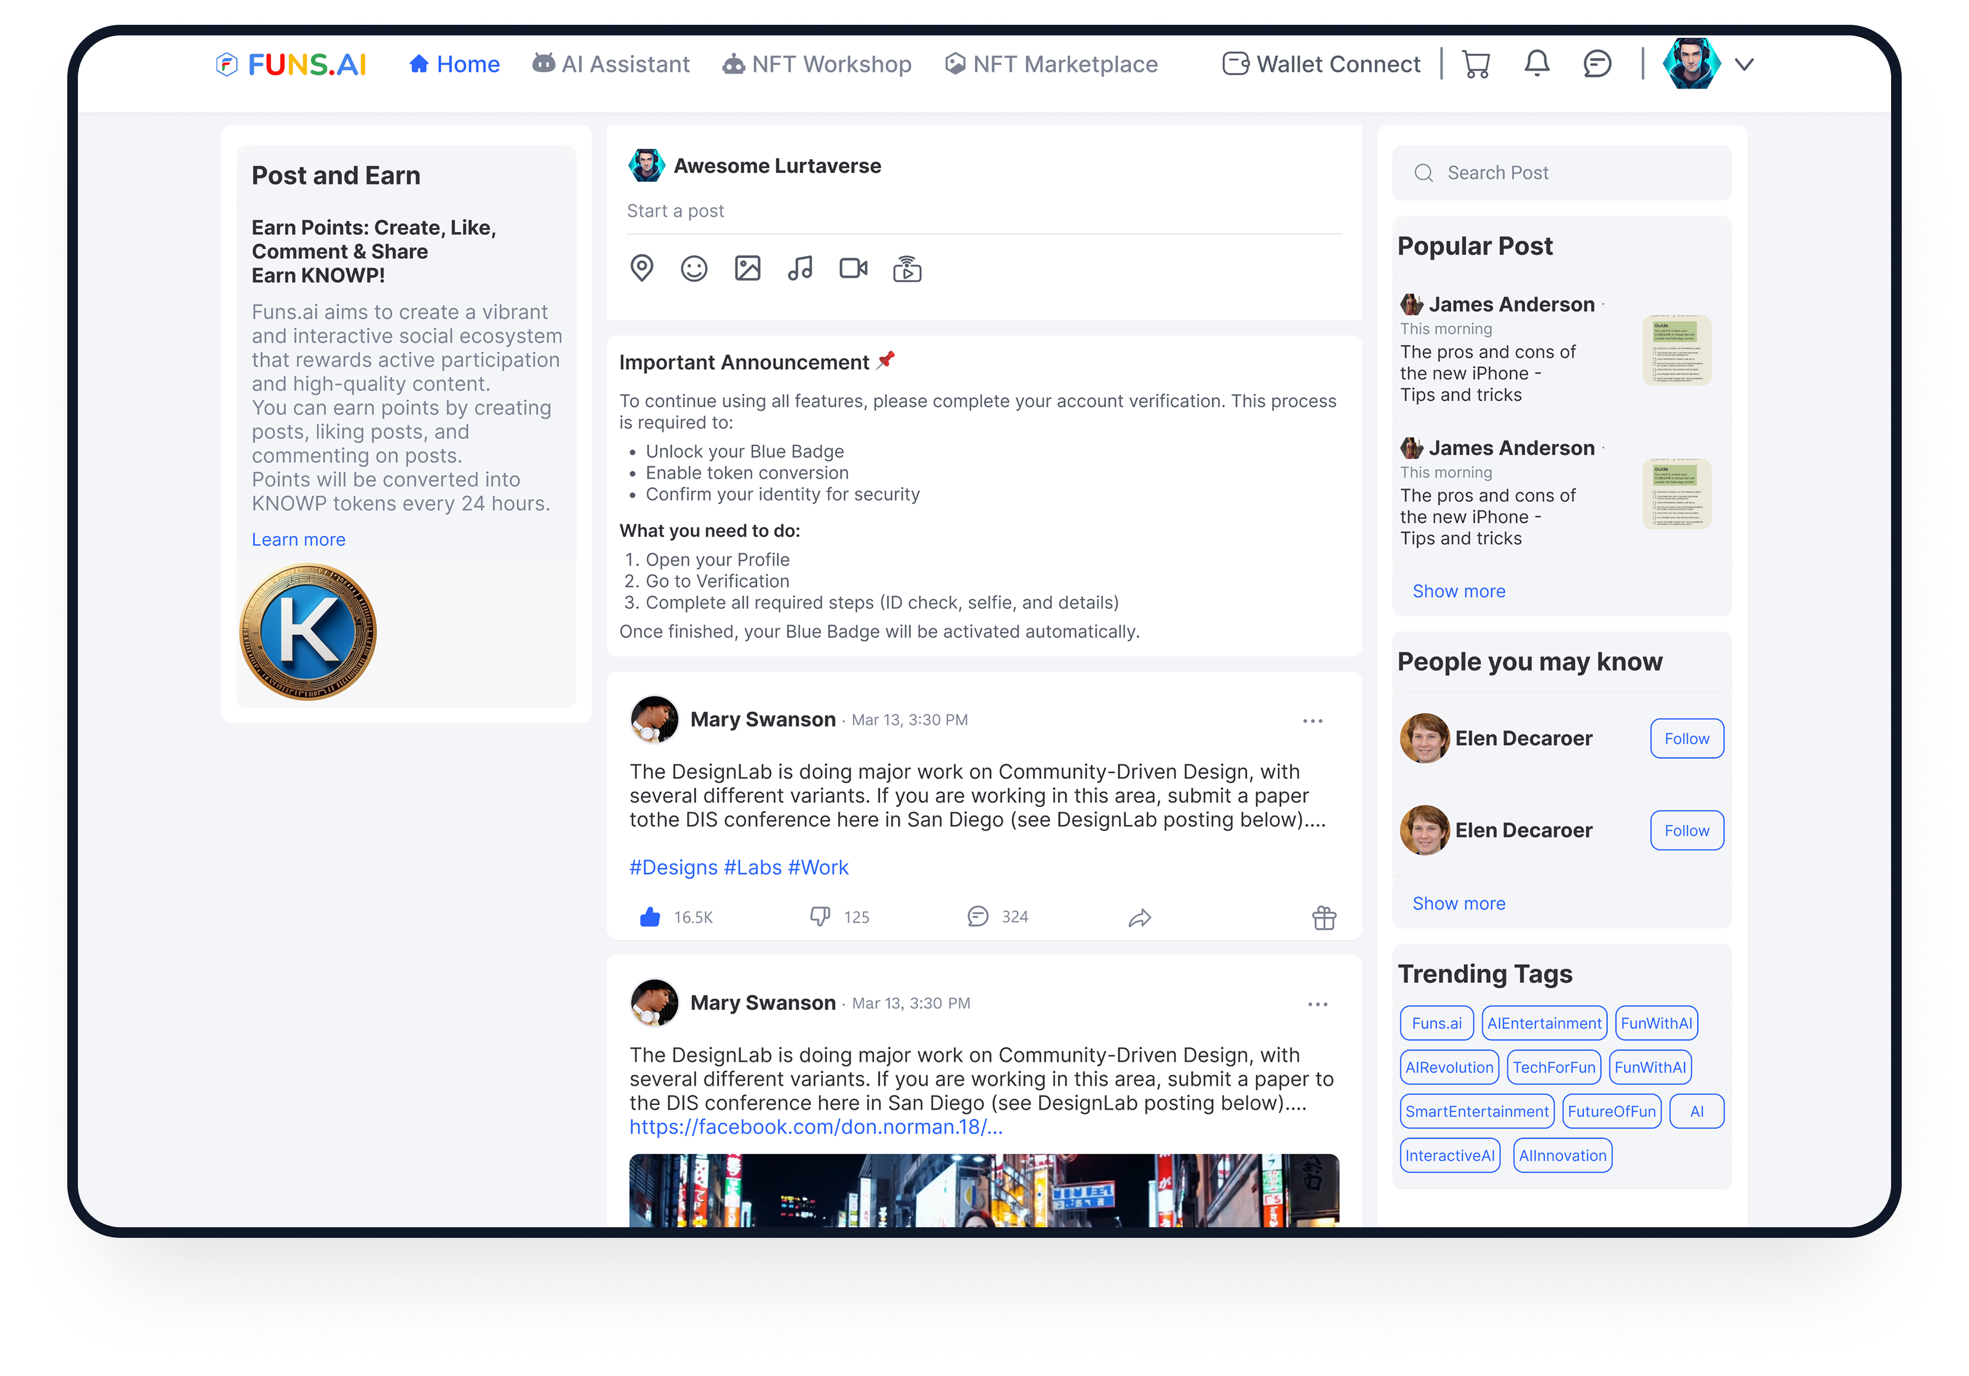Viewport: 1969px width, 1376px height.
Task: Attach an image to a new post
Action: coord(747,267)
